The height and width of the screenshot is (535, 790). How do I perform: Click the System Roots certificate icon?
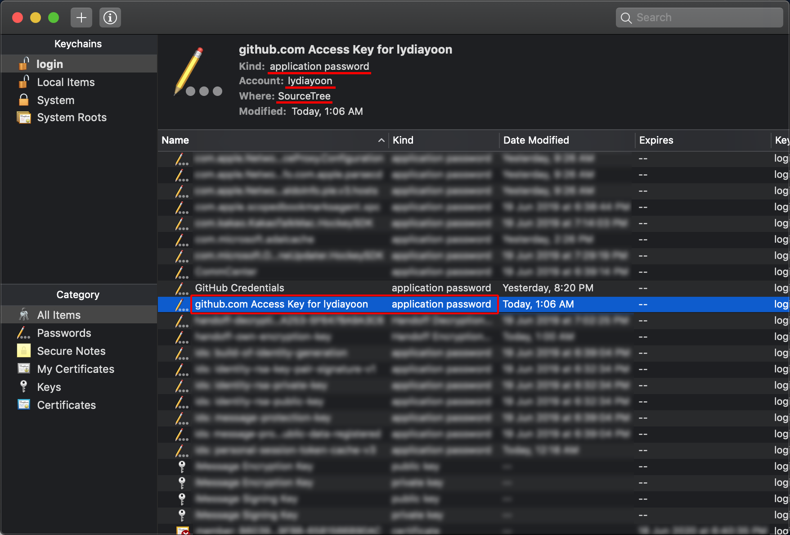[x=24, y=118]
